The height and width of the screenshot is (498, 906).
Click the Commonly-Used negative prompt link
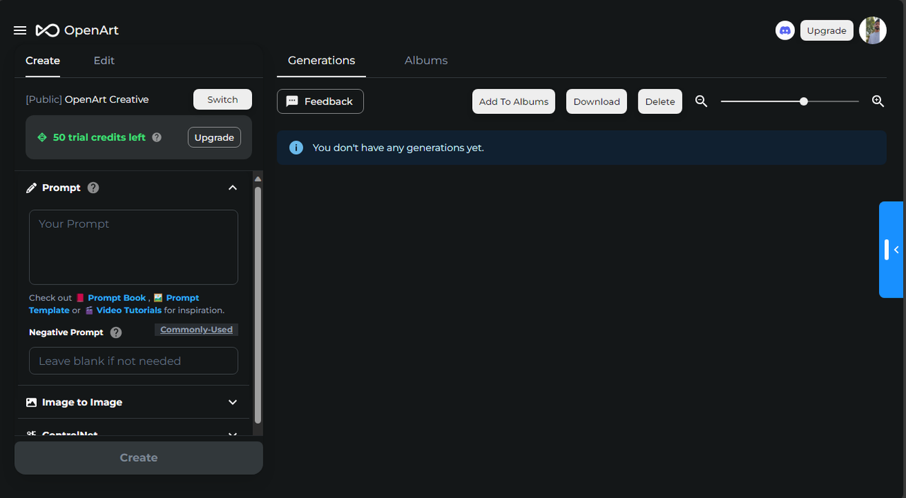(x=196, y=330)
